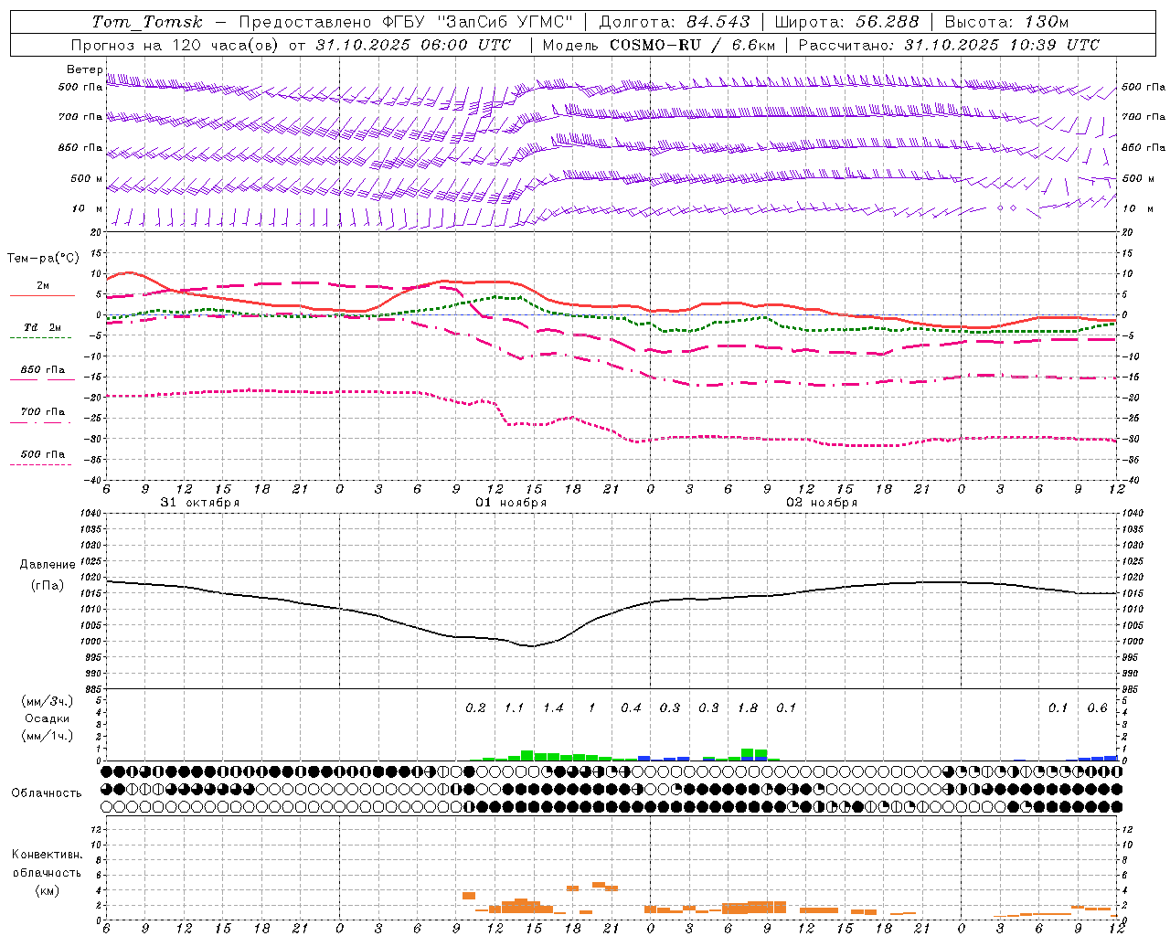Click the (мм/1ч.) precipitation unit label

click(x=48, y=736)
